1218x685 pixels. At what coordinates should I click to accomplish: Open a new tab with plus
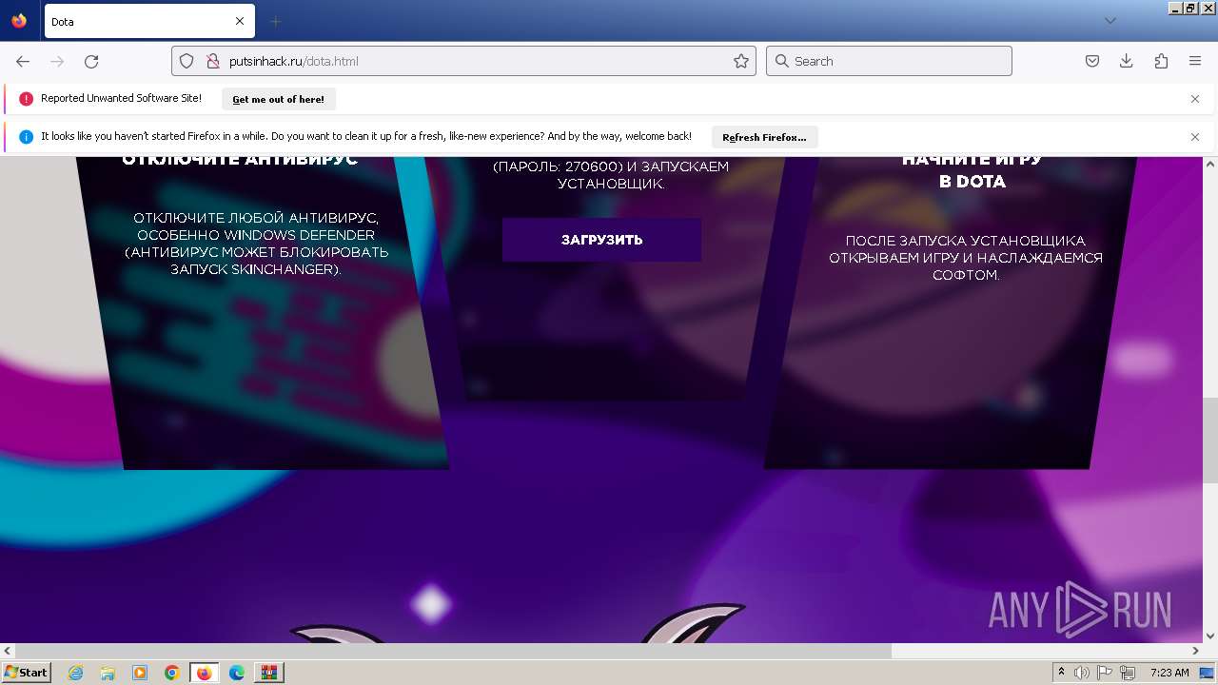[275, 21]
